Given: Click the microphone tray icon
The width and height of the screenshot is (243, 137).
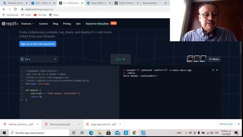Looking at the screenshot, I should click(x=199, y=133).
